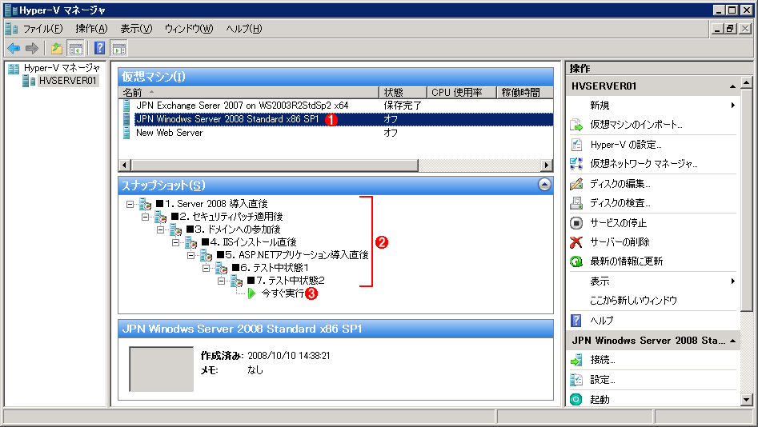Click the blue Help toolbar icon
The height and width of the screenshot is (427, 758).
(99, 48)
